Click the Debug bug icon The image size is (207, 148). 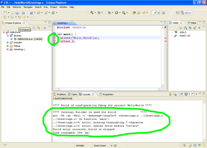(109, 13)
